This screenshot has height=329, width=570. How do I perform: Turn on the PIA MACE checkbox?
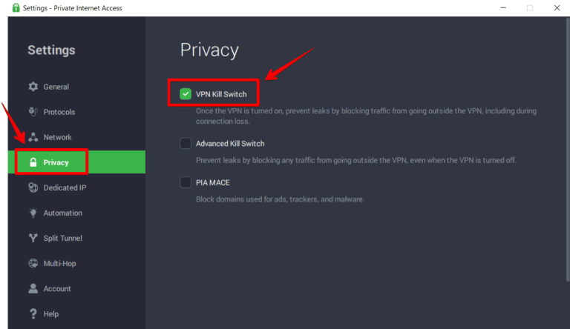186,182
